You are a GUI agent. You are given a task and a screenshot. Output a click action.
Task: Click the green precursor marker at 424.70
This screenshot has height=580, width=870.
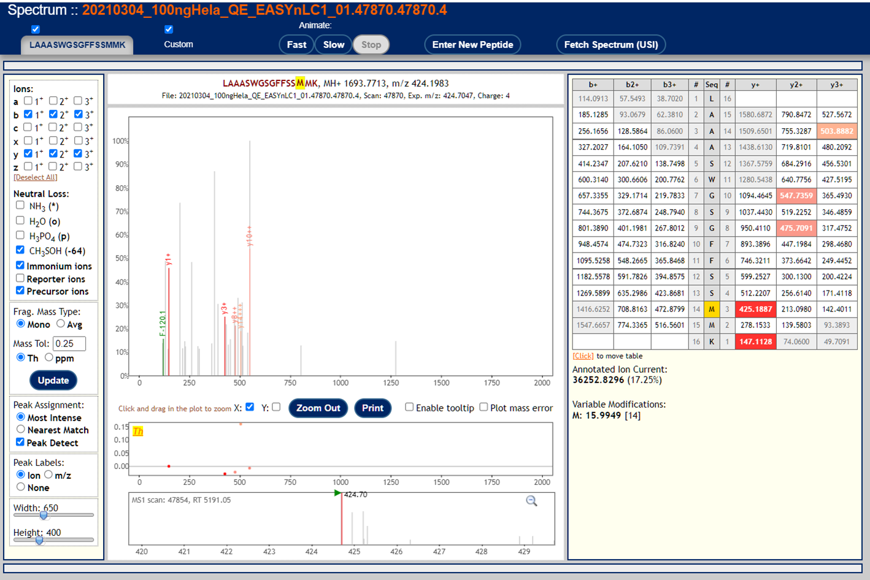tap(337, 493)
